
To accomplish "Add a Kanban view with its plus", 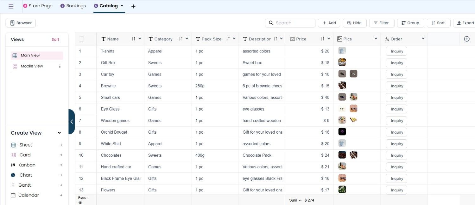I will (61, 165).
